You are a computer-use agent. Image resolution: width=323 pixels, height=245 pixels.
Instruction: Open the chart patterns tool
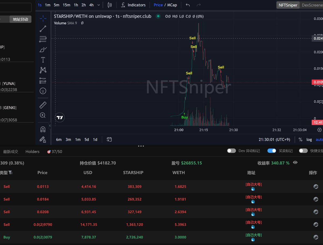(x=43, y=70)
